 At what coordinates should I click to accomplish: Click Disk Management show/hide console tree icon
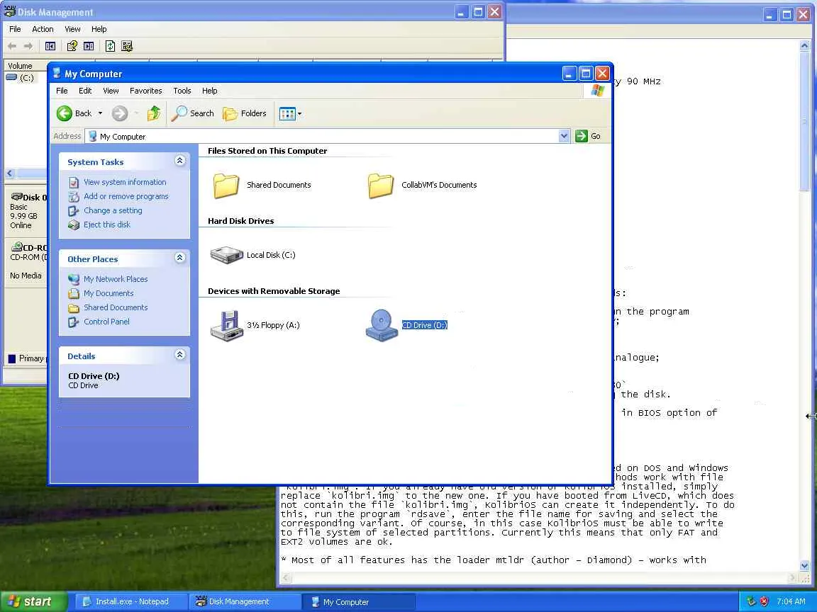coord(50,46)
